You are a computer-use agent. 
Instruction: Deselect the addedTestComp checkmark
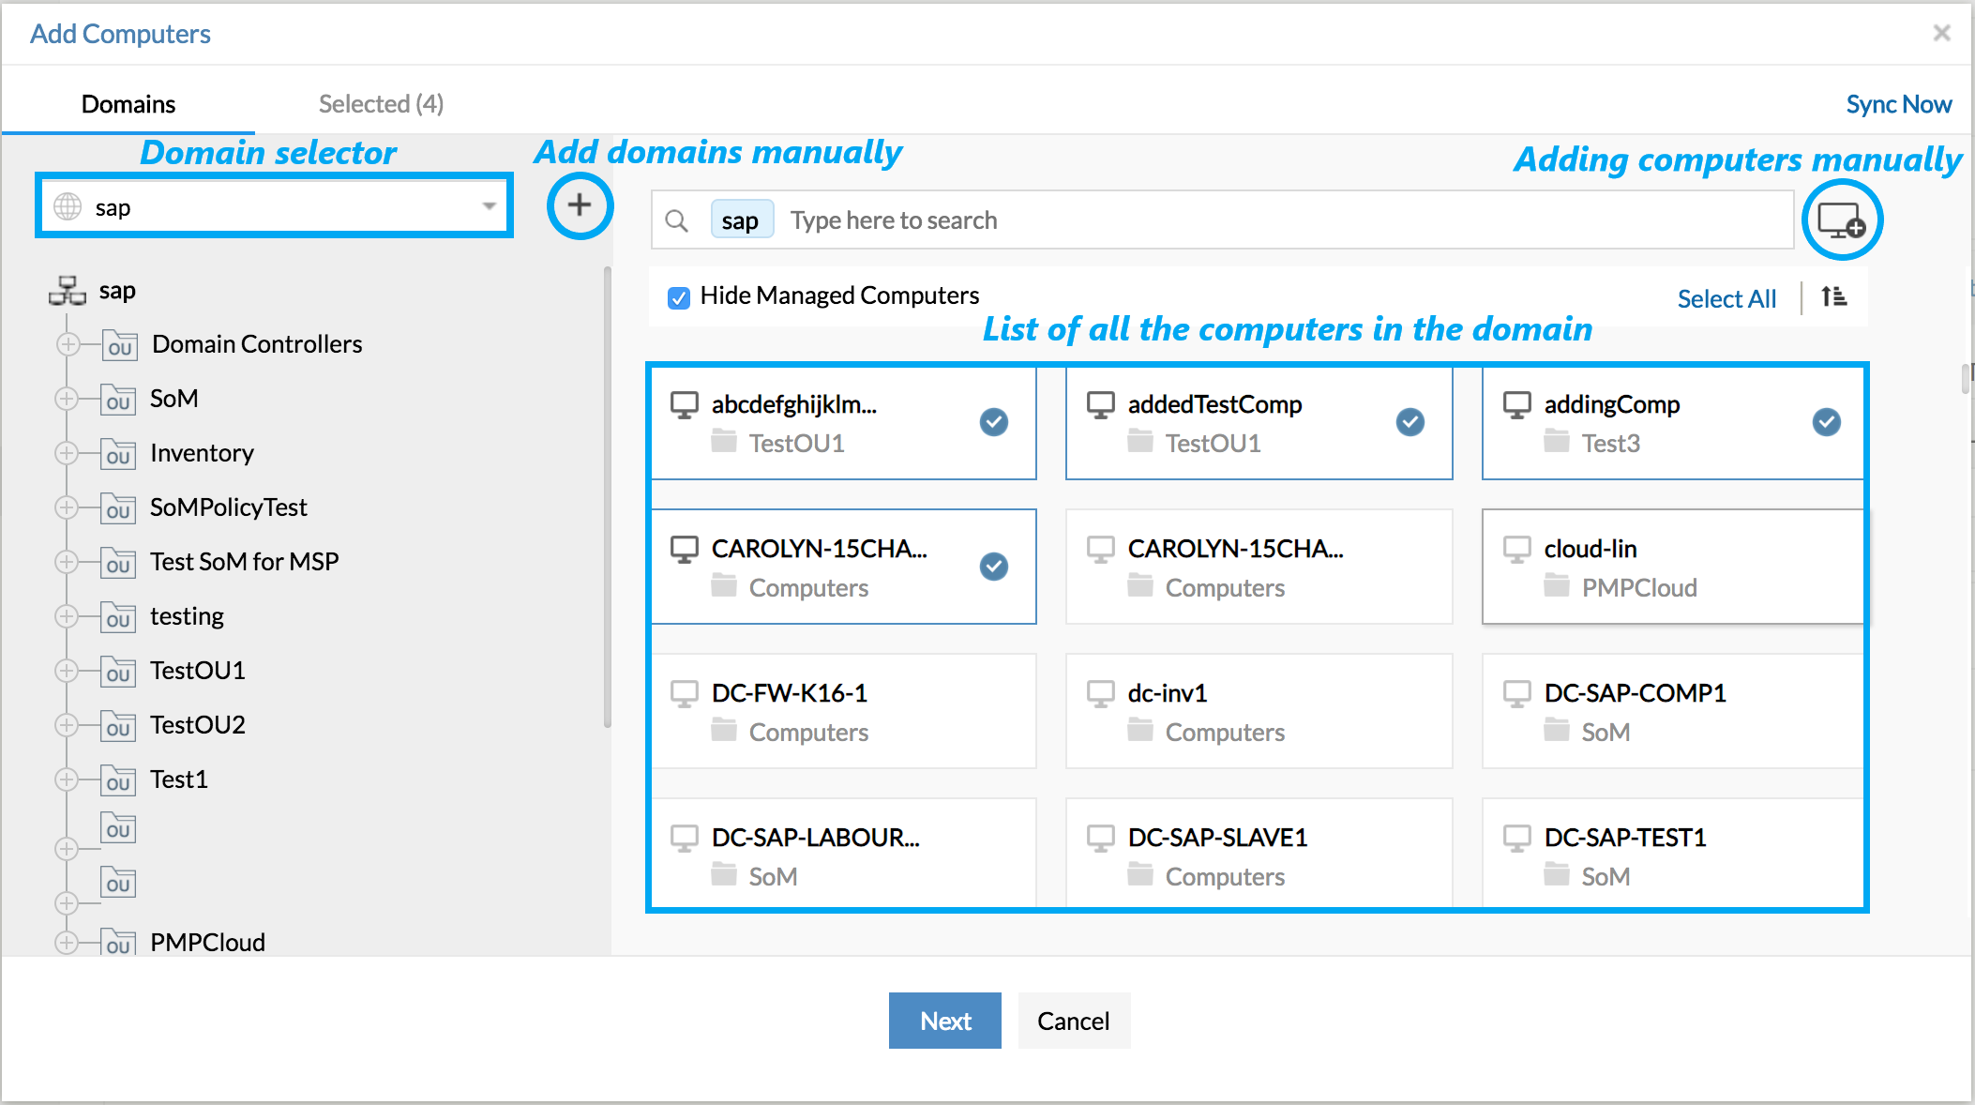[1410, 422]
